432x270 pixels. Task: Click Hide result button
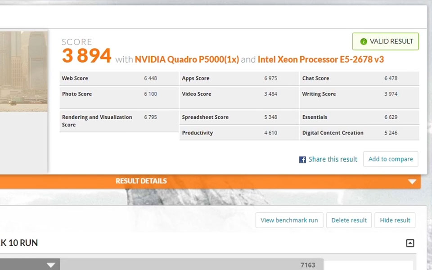(x=395, y=220)
